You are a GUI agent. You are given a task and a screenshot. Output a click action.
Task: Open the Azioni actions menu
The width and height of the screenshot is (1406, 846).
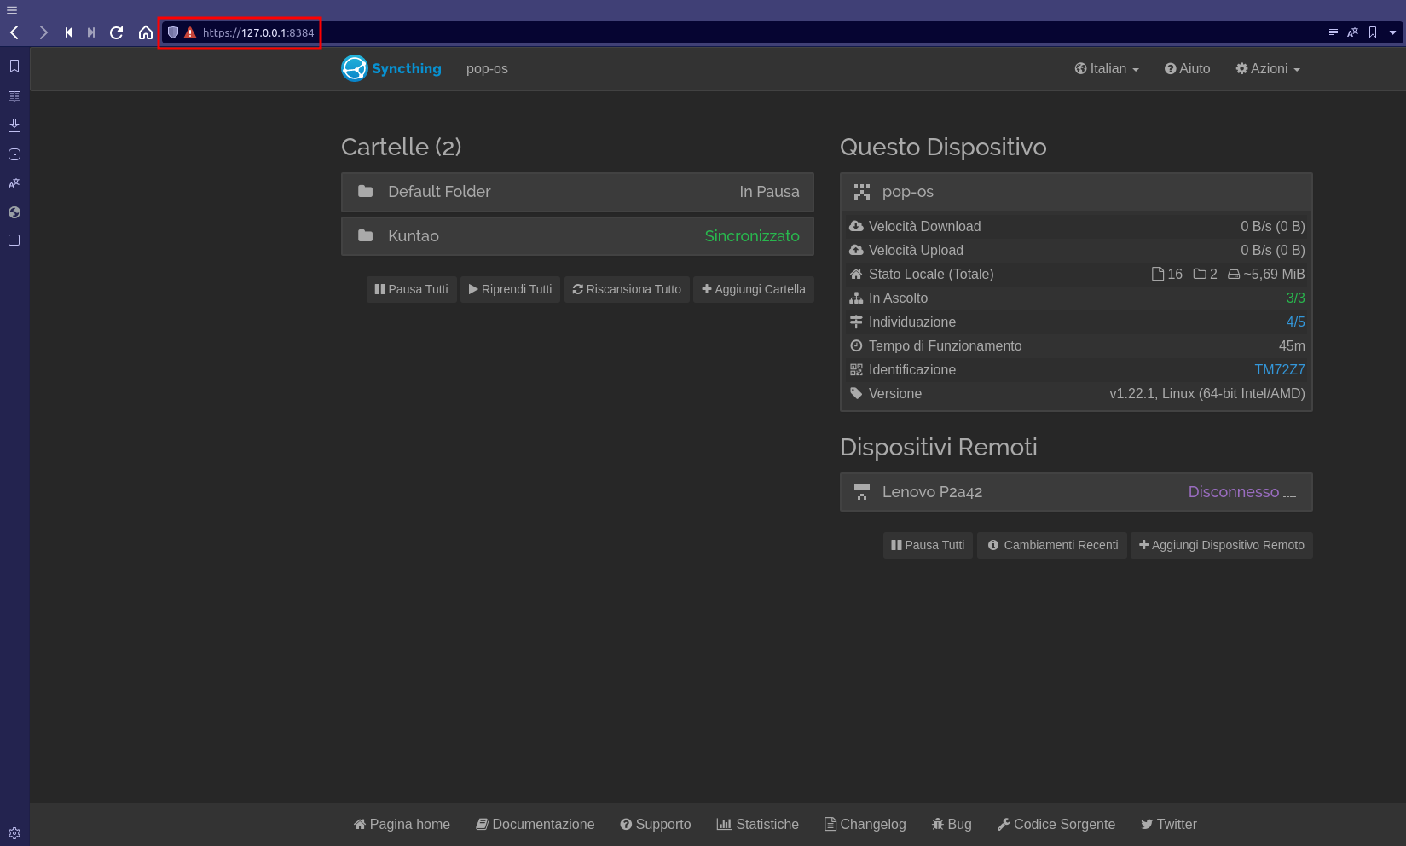coord(1268,69)
